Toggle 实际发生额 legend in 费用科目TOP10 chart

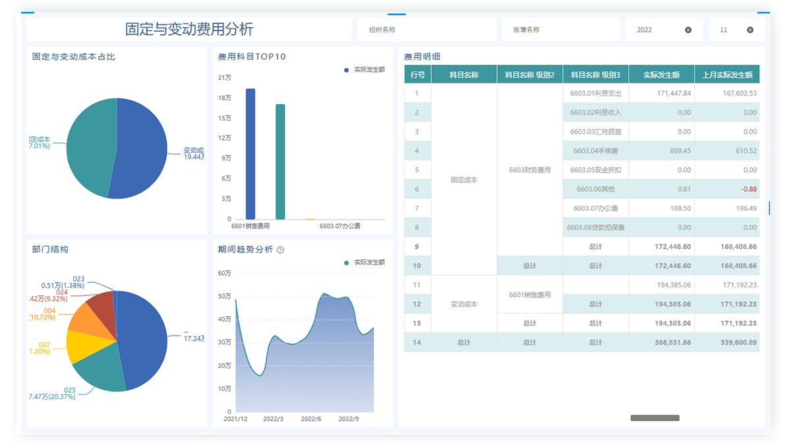point(365,69)
